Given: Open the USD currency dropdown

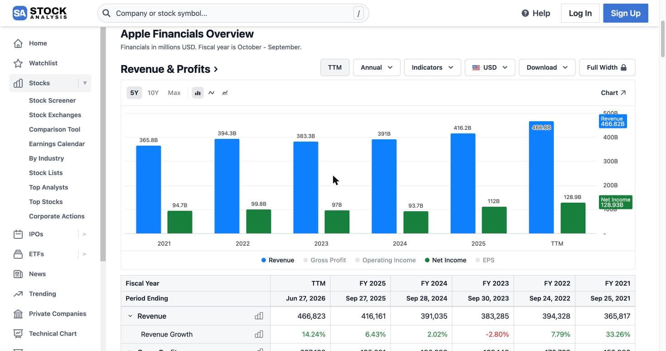Looking at the screenshot, I should pos(490,67).
